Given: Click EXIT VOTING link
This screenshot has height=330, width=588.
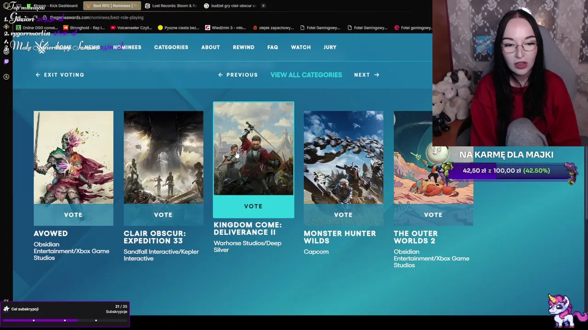Looking at the screenshot, I should click(60, 75).
